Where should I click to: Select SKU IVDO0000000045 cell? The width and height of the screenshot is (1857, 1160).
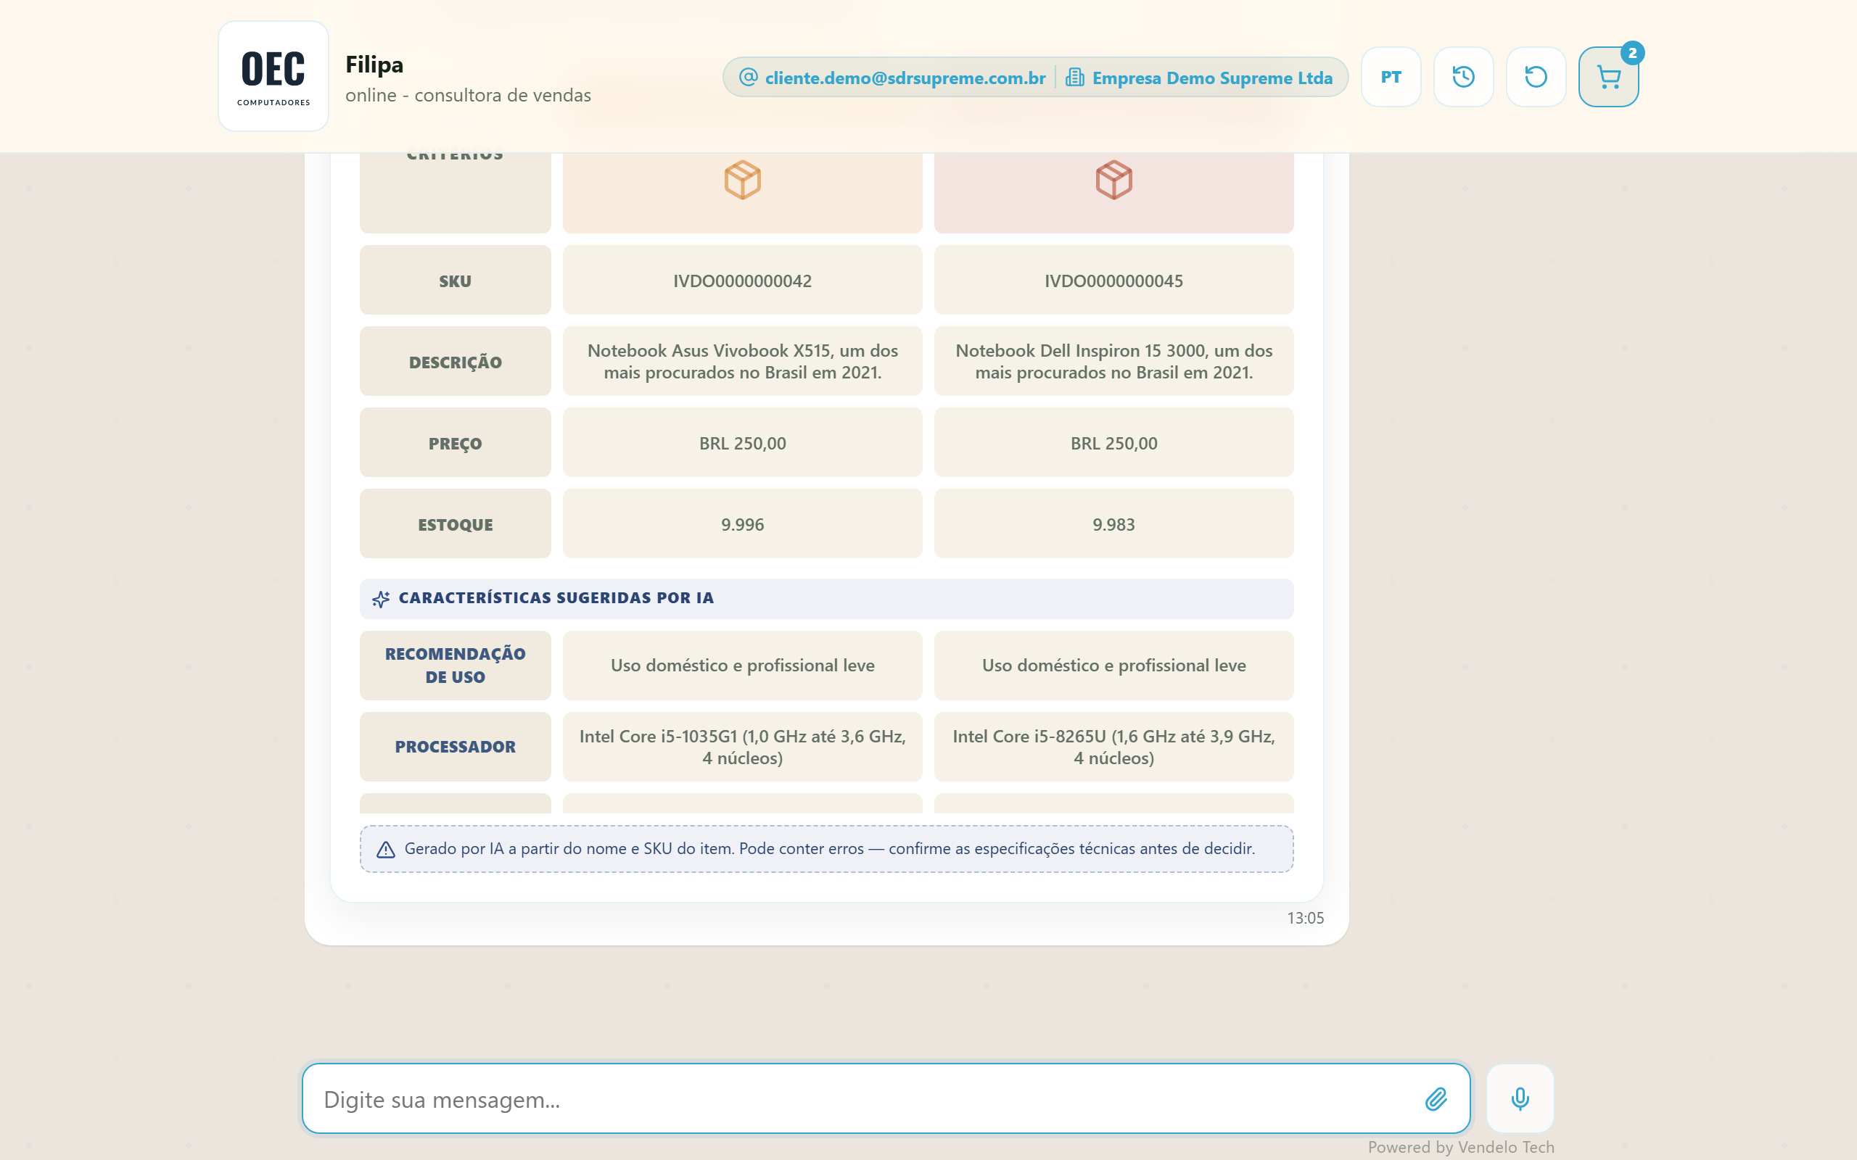click(1113, 280)
